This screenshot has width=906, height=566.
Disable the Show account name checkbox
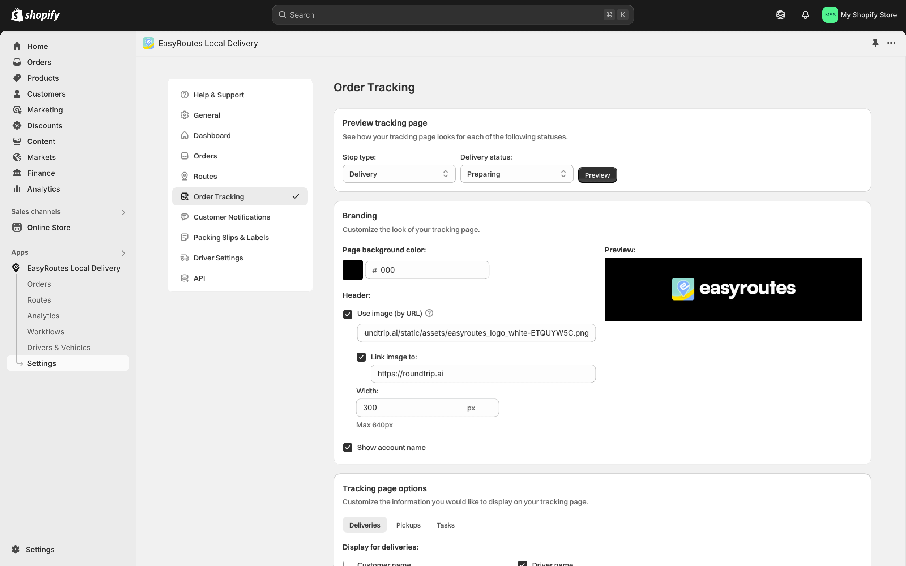(x=347, y=447)
